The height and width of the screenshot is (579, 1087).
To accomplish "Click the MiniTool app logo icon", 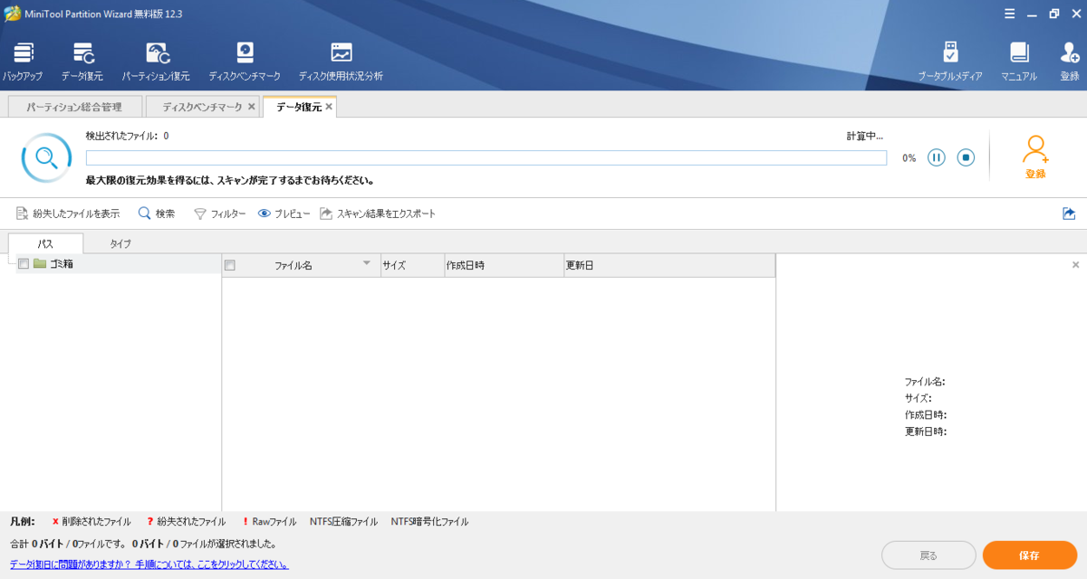I will click(x=14, y=14).
